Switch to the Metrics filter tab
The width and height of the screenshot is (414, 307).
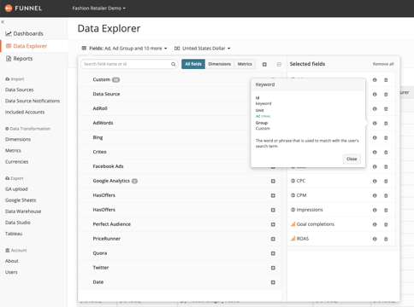point(245,64)
